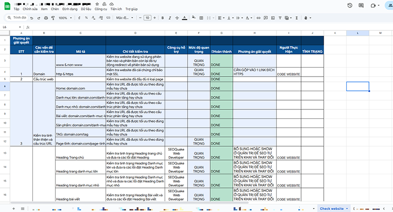The height and width of the screenshot is (212, 393).
Task: Decrease the font size
Action: point(140,18)
